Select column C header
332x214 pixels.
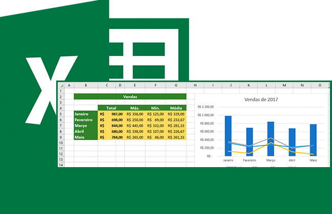point(107,86)
